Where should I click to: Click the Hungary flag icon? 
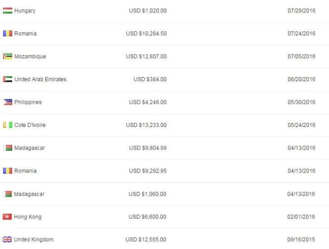[x=8, y=10]
